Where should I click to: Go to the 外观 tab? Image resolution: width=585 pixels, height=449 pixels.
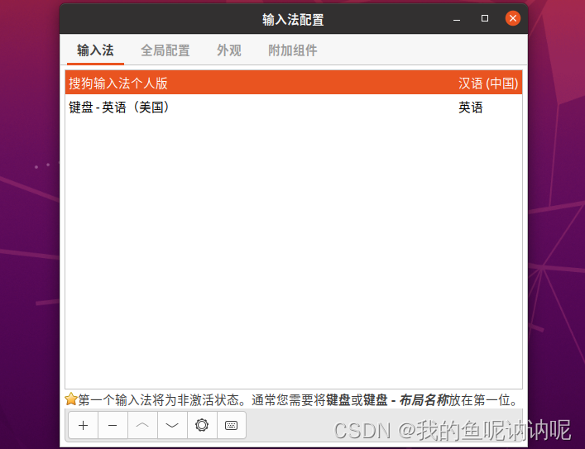pyautogui.click(x=229, y=50)
